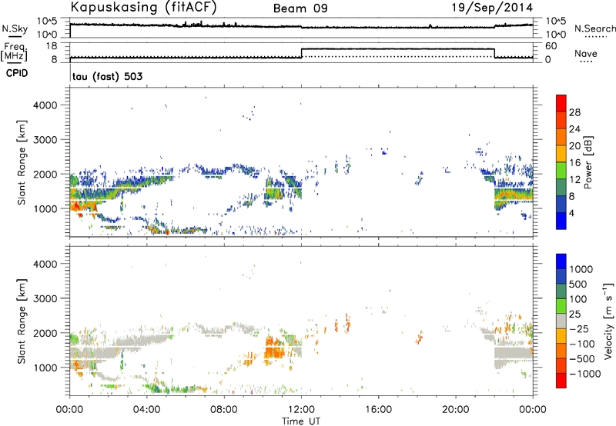Click the 'CPID' row label

click(17, 73)
